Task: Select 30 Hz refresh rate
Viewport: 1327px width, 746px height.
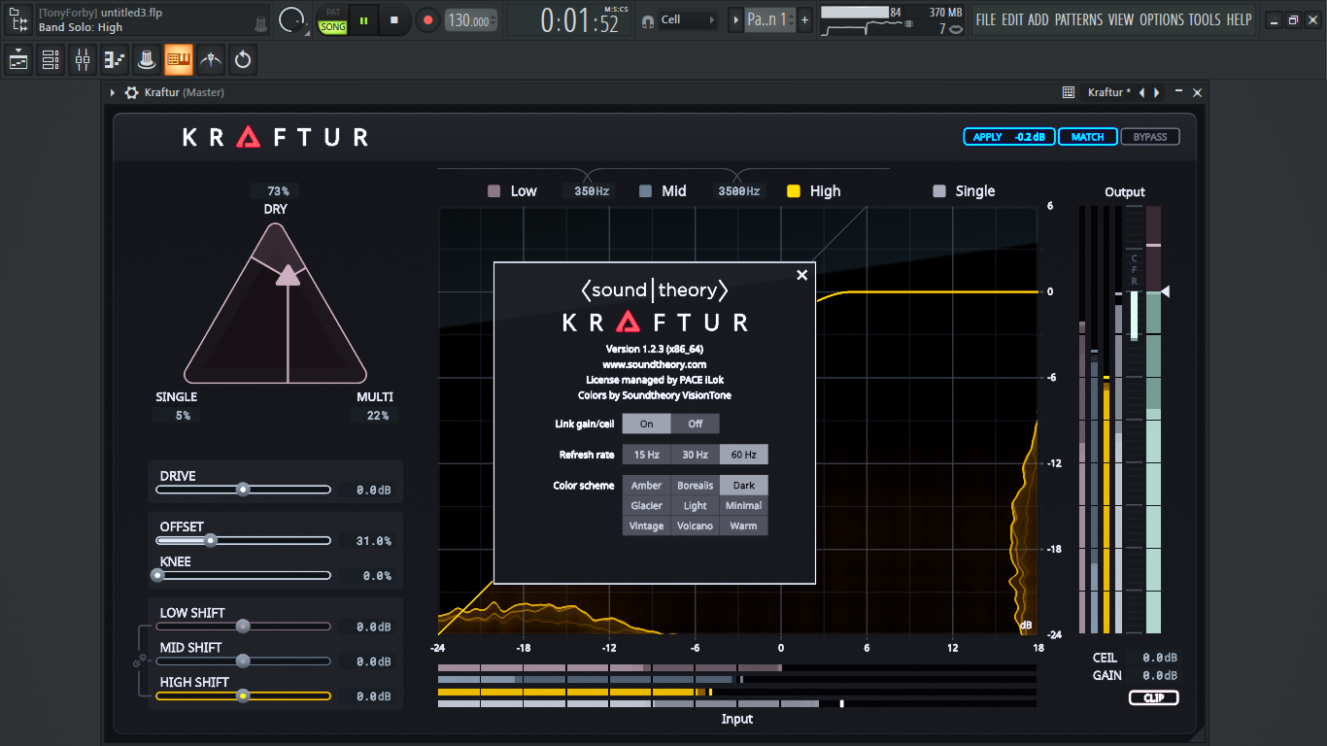Action: pyautogui.click(x=696, y=455)
